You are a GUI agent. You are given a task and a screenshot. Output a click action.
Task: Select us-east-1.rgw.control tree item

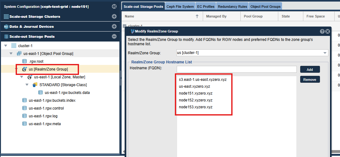point(46,108)
